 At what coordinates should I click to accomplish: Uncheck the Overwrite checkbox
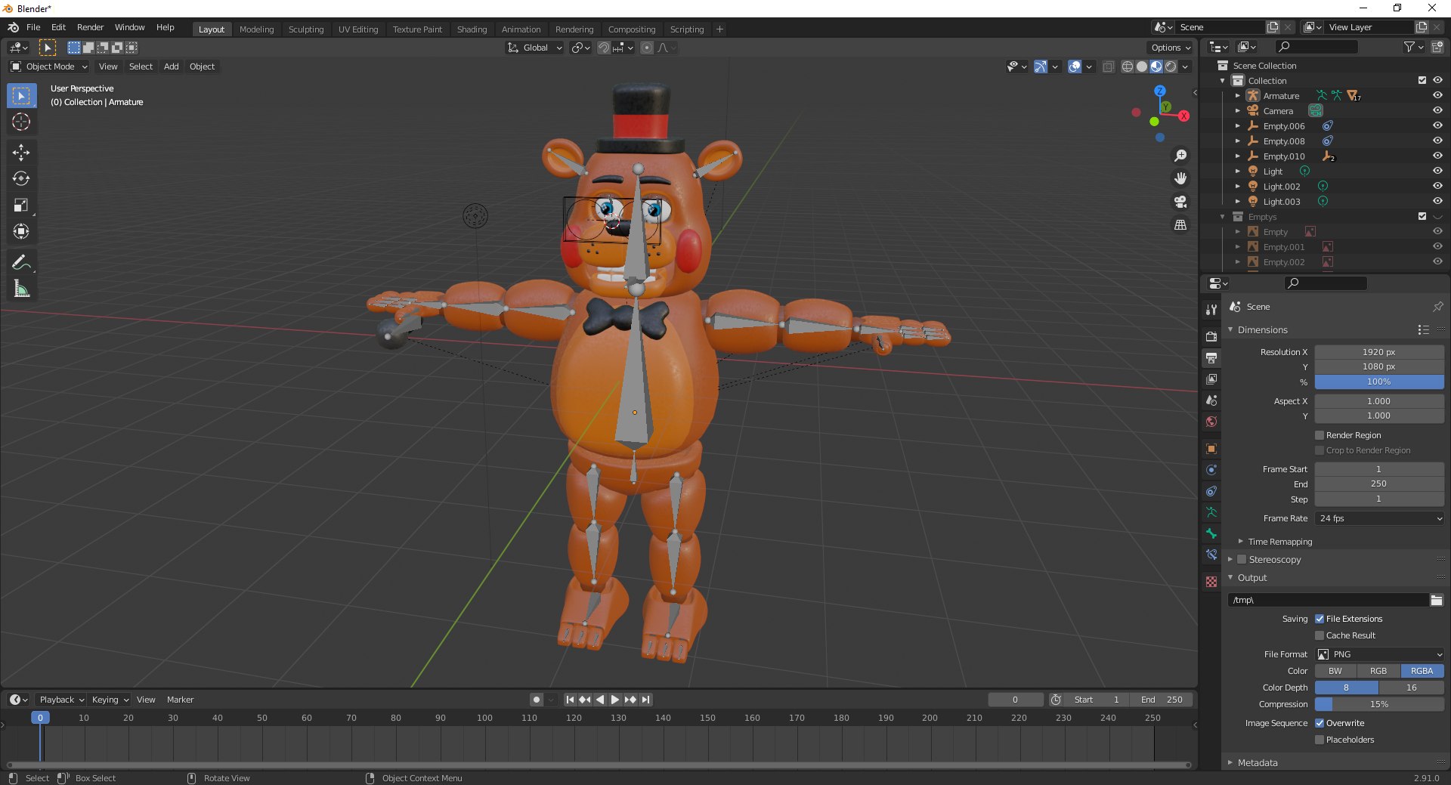click(1320, 723)
